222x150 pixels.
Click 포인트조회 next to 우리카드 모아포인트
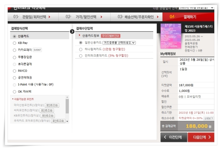click(x=58, y=121)
